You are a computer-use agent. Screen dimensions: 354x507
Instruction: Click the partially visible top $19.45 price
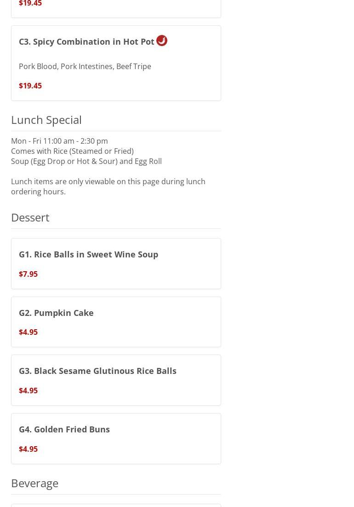pyautogui.click(x=30, y=4)
